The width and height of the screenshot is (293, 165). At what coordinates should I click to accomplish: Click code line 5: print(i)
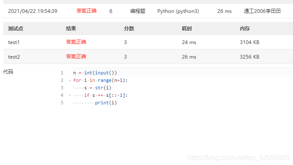click(x=106, y=103)
